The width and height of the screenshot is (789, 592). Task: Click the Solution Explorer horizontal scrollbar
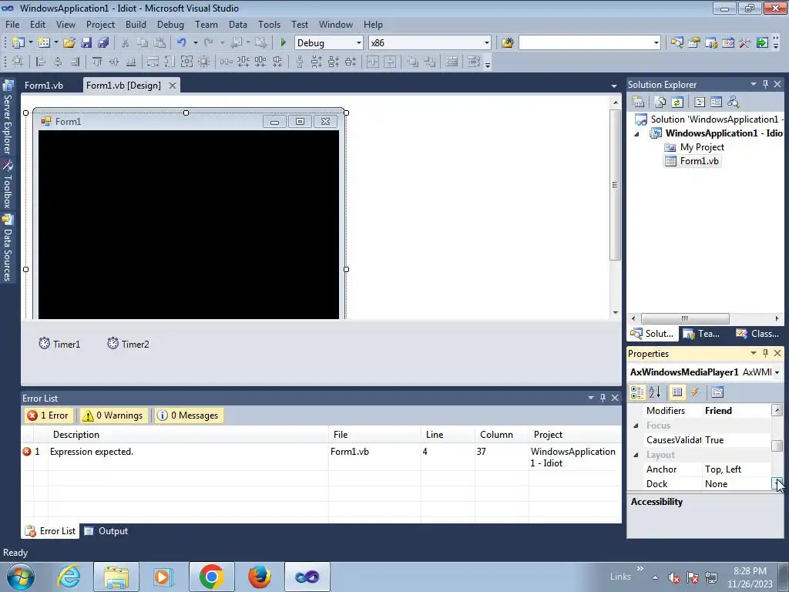click(x=685, y=318)
